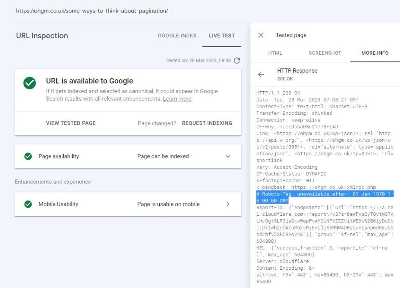Open the Screenshot tab

pyautogui.click(x=325, y=53)
